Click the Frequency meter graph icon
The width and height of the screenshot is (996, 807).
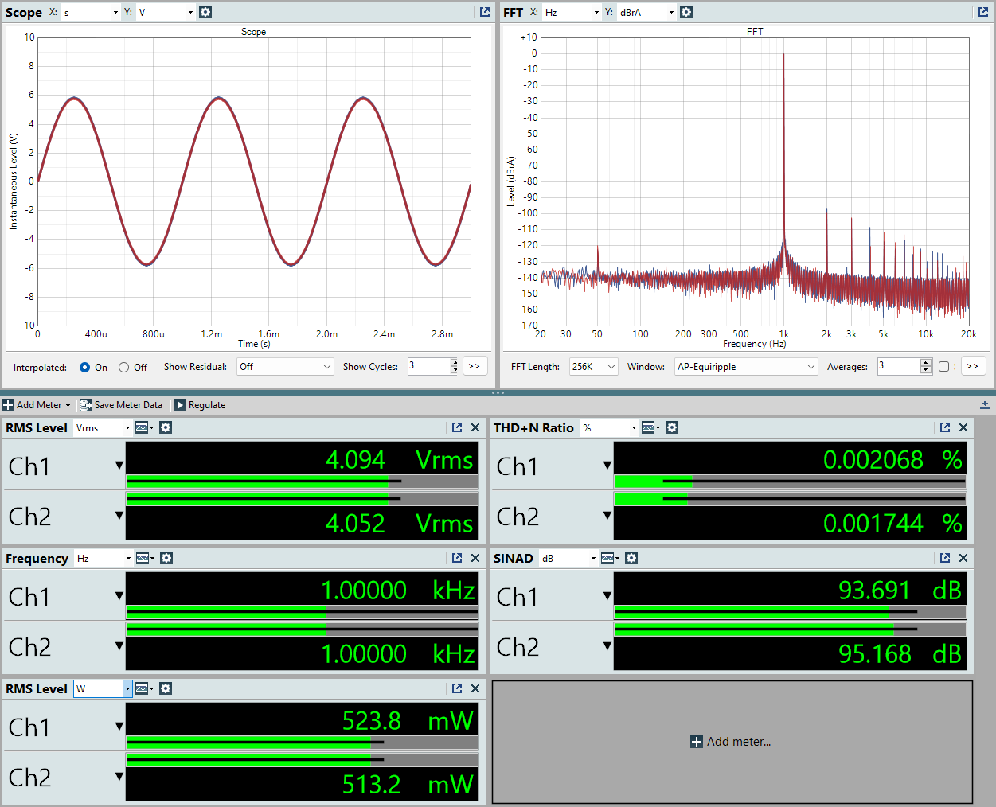tap(143, 558)
